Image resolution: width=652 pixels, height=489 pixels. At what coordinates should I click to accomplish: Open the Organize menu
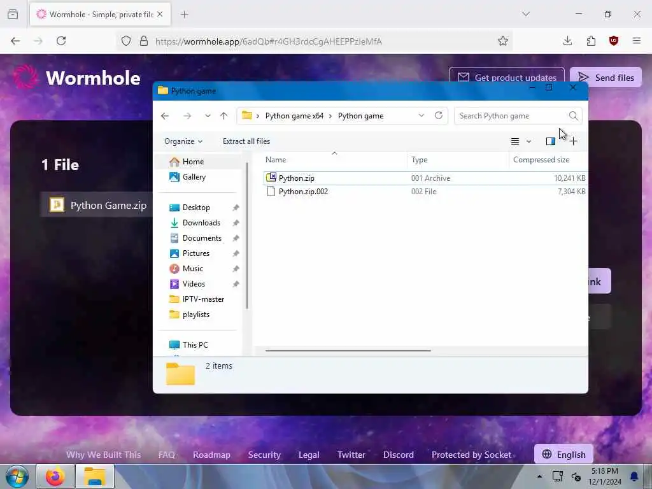[183, 141]
